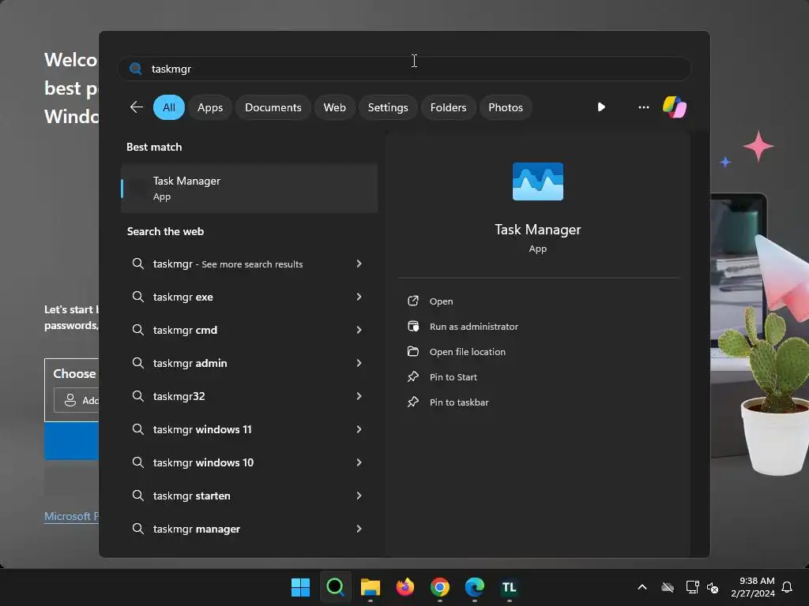The height and width of the screenshot is (606, 809).
Task: Click Open in the Task Manager panel
Action: [441, 301]
